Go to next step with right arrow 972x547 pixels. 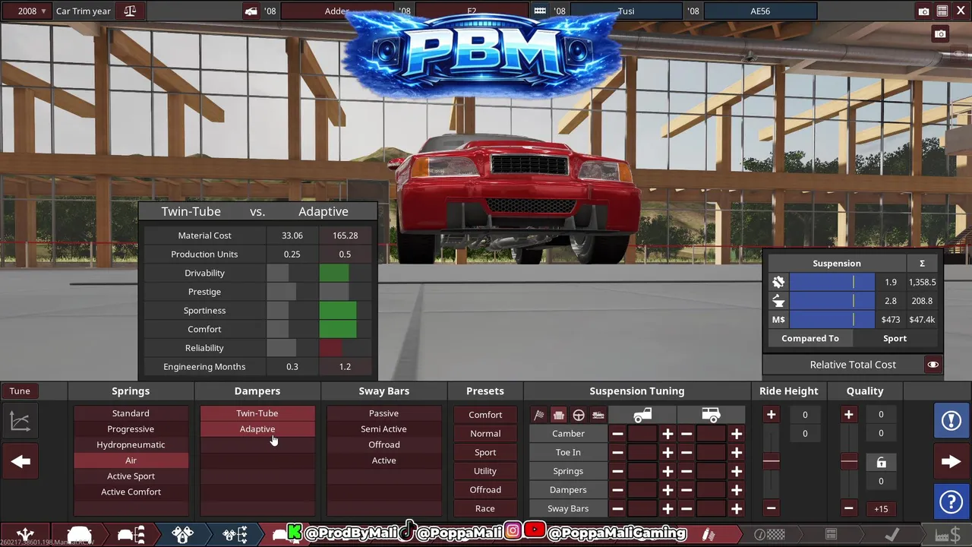click(x=951, y=461)
